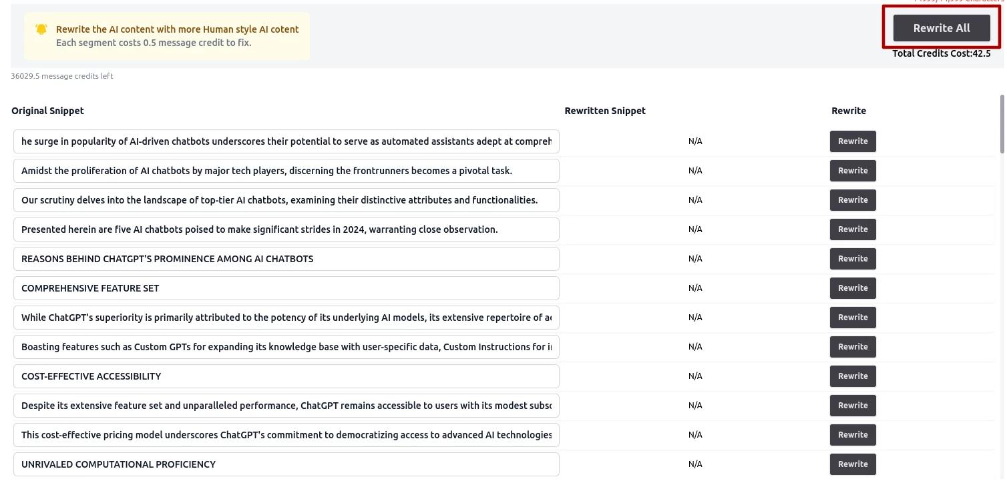1007x485 pixels.
Task: Rewrite the 'UNRIVALED COMPUTATIONAL PROFICIENCY' row
Action: pos(853,464)
